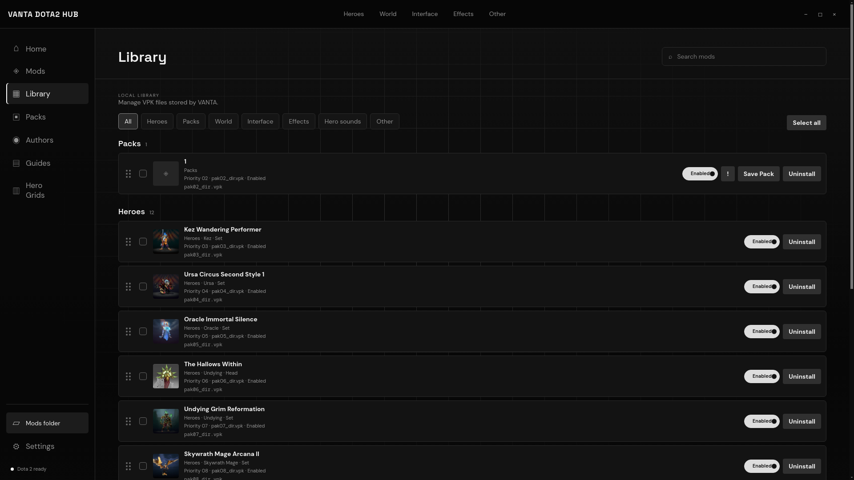Click The Hallows Within thumbnail
854x480 pixels.
click(x=166, y=376)
